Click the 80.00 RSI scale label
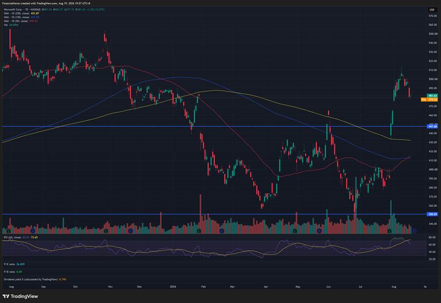Screen dimensions: 441x303 pos(432,237)
